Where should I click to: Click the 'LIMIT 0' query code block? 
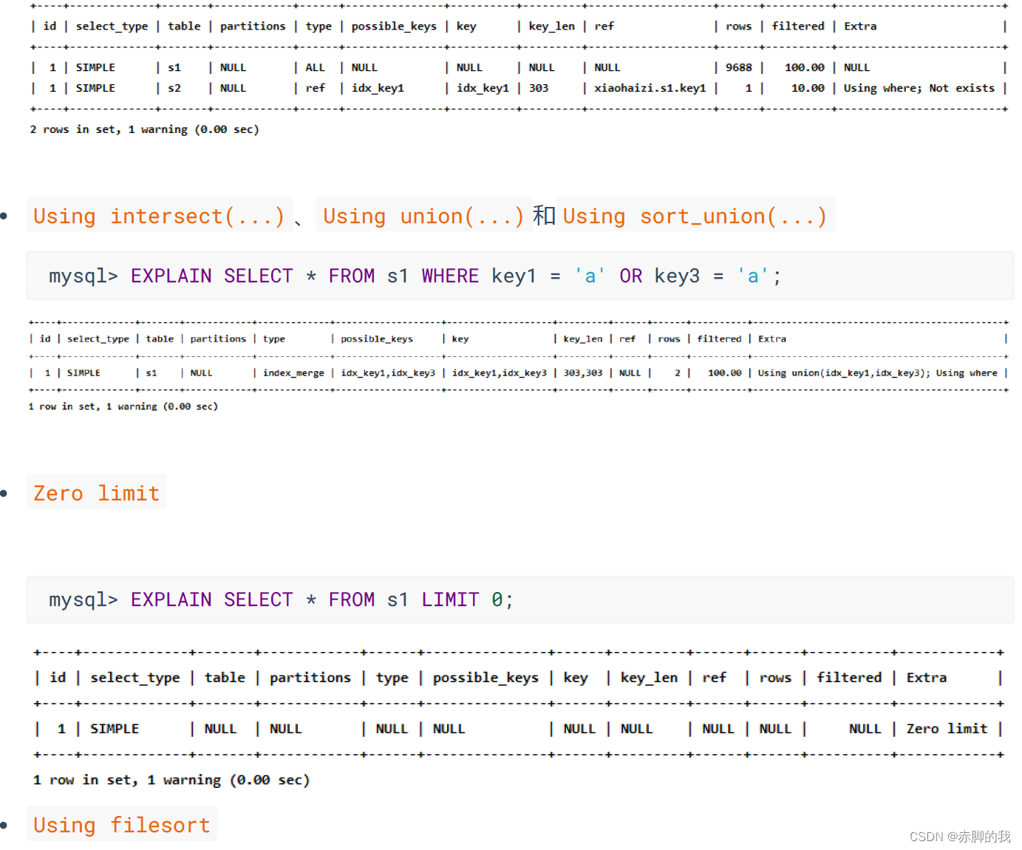point(520,599)
